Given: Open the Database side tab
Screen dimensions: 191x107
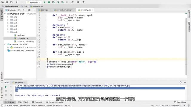Looking at the screenshot, I should coord(189,27).
